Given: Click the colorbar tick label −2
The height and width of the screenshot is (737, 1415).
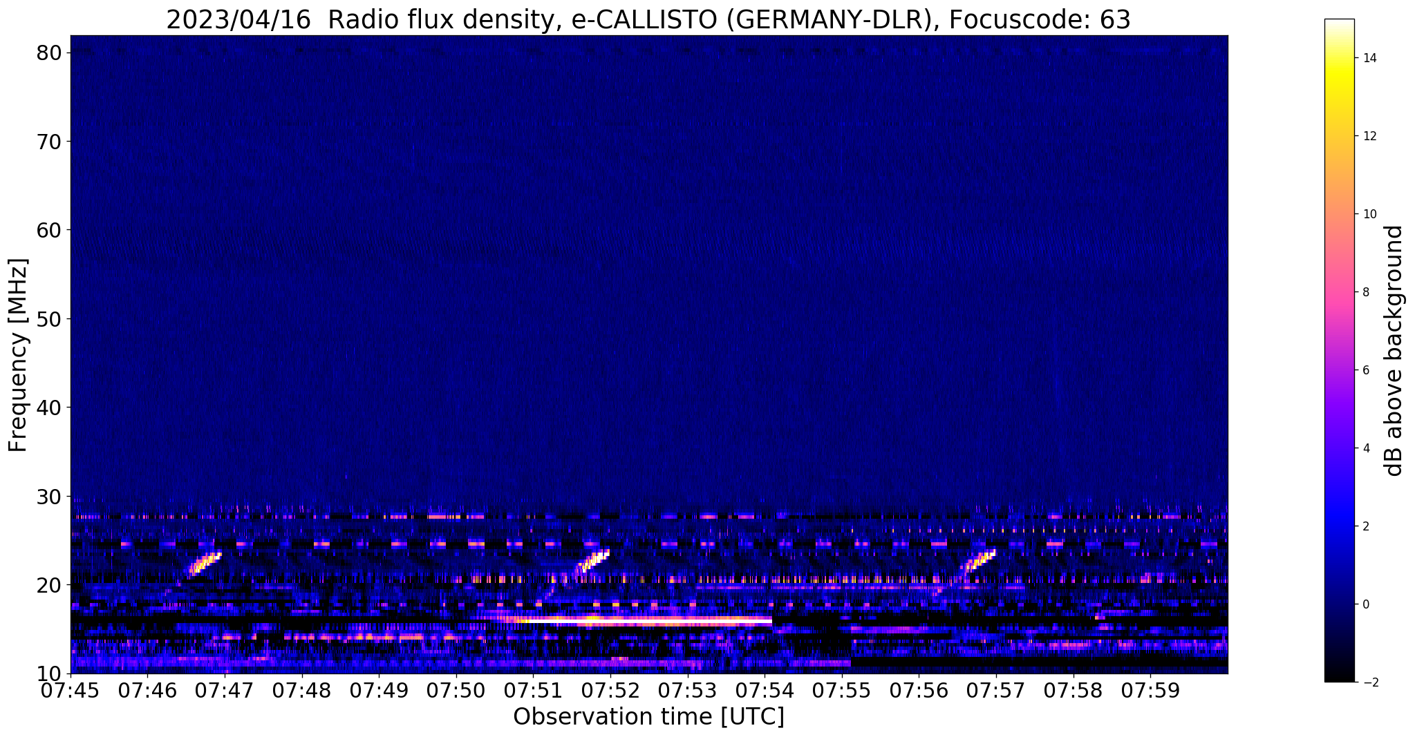Looking at the screenshot, I should 1369,682.
